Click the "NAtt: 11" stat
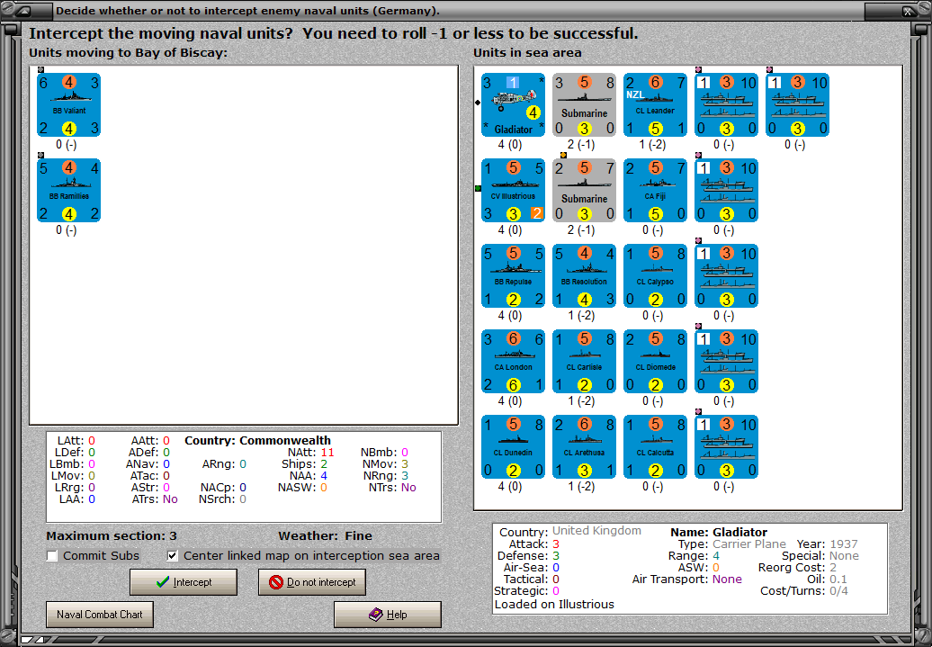The image size is (932, 647). [x=311, y=453]
